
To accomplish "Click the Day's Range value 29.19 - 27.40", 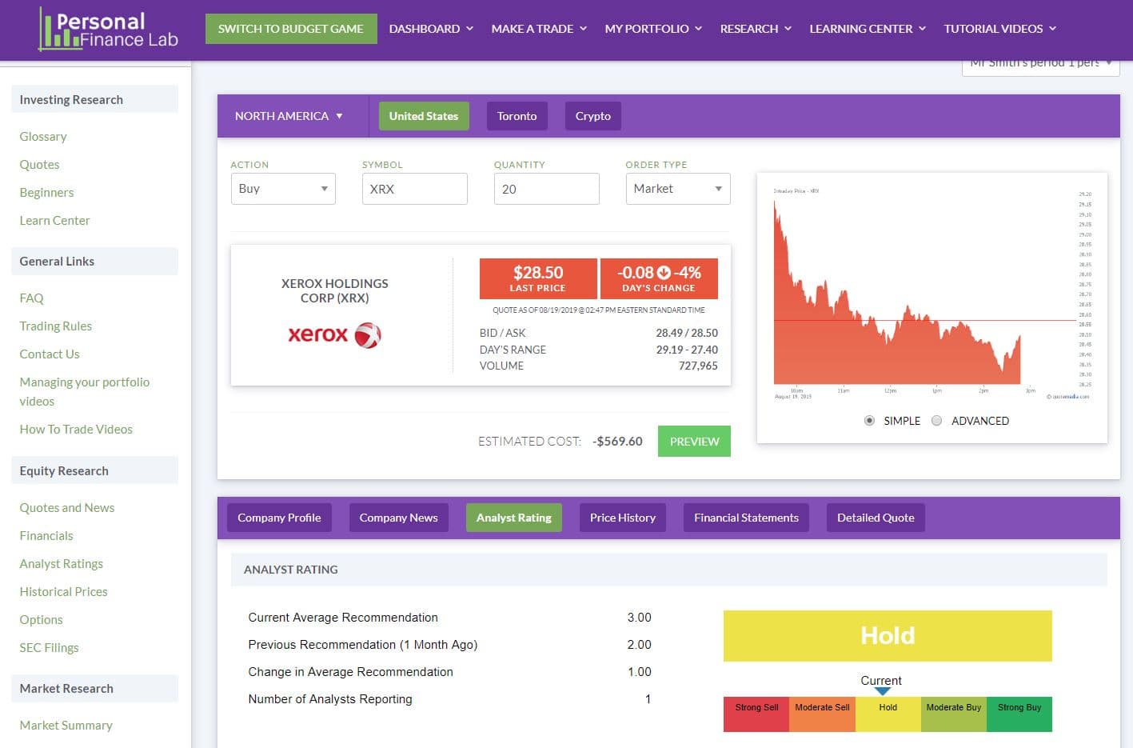I will 687,350.
